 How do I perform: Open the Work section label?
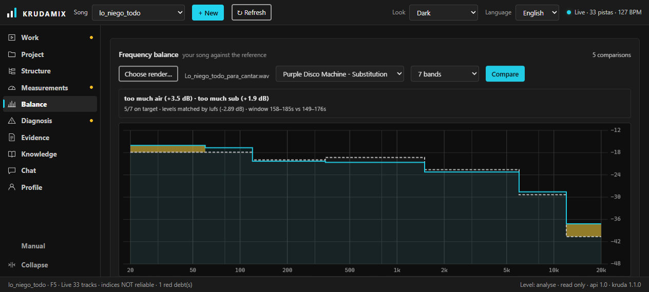click(x=30, y=37)
